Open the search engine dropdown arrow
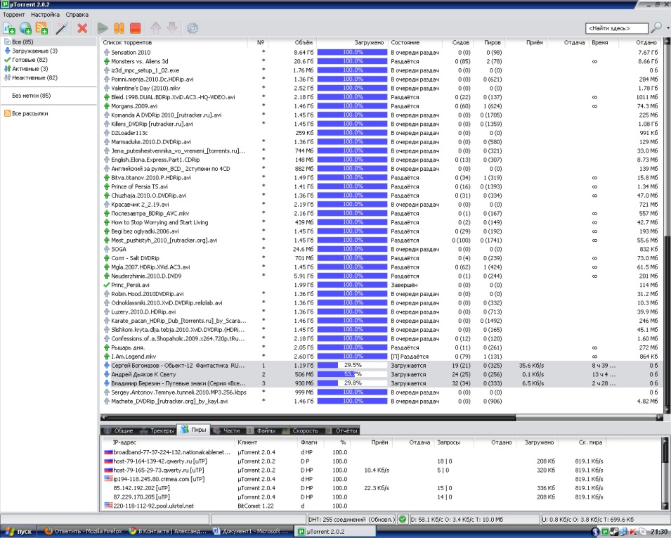The width and height of the screenshot is (671, 538). pos(667,28)
